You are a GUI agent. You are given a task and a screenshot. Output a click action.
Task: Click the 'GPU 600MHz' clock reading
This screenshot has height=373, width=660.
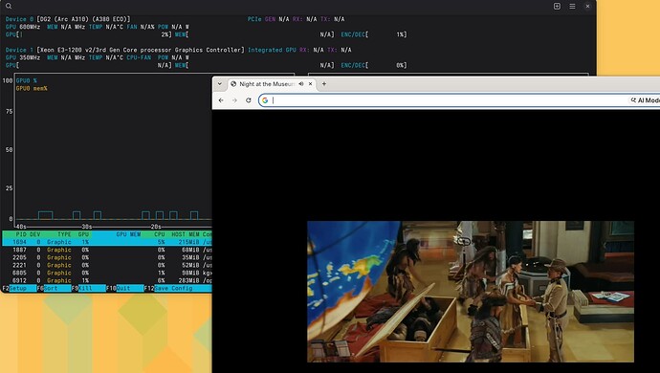tap(23, 27)
